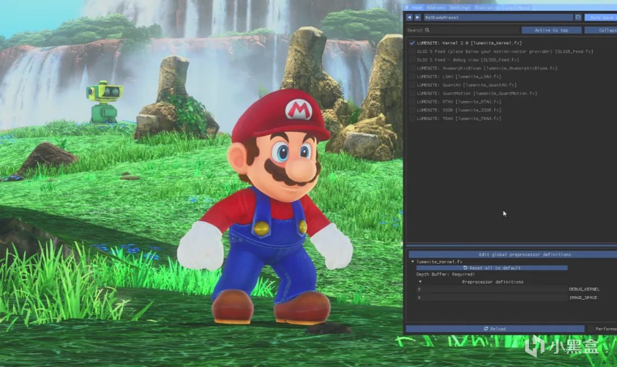617x367 pixels.
Task: Enable the LUMENITE AnamorphicBloom effect
Action: (412, 68)
